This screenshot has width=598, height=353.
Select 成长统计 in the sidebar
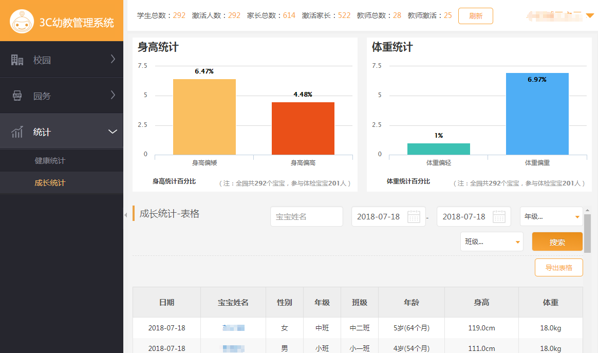pyautogui.click(x=50, y=183)
